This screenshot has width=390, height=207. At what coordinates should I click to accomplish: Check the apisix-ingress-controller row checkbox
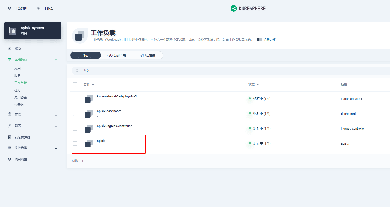pos(75,129)
